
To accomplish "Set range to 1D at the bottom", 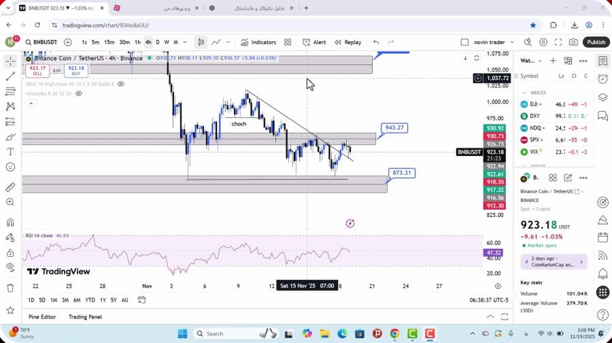I will tap(31, 300).
